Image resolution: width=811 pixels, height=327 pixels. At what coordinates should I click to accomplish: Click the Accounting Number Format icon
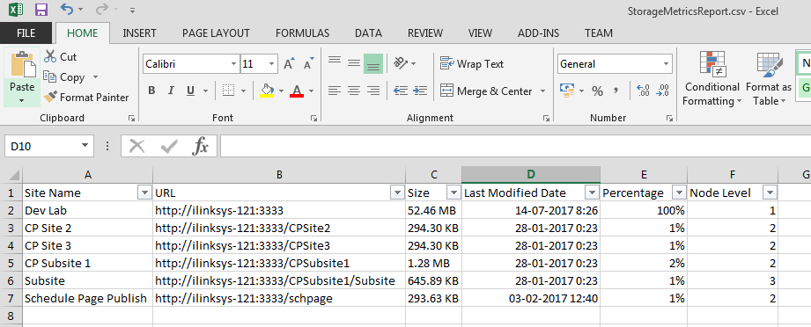(568, 91)
